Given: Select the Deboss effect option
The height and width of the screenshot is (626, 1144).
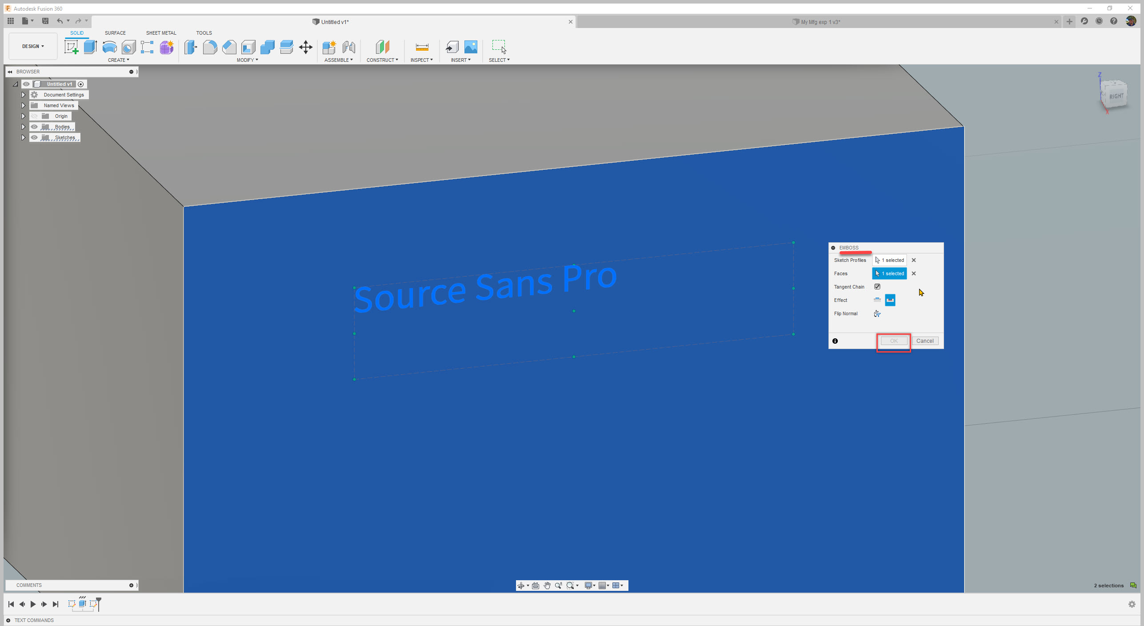Looking at the screenshot, I should click(x=890, y=300).
